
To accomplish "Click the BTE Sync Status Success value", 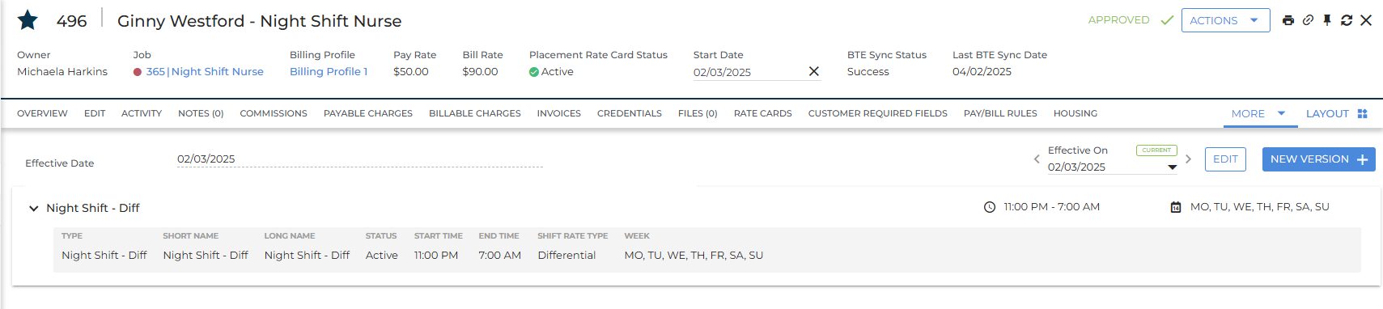I will point(868,72).
